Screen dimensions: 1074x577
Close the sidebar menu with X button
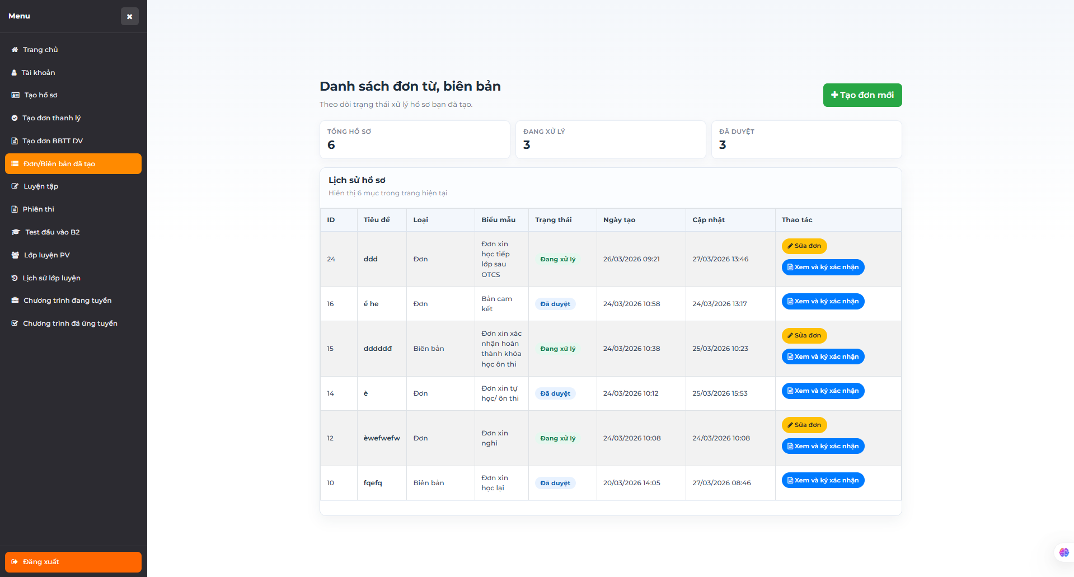(129, 16)
